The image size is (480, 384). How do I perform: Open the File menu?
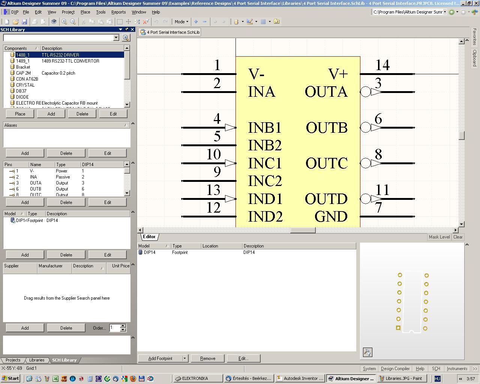point(26,12)
